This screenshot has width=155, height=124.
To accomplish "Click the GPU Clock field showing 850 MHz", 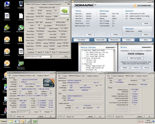I will 39,43.
